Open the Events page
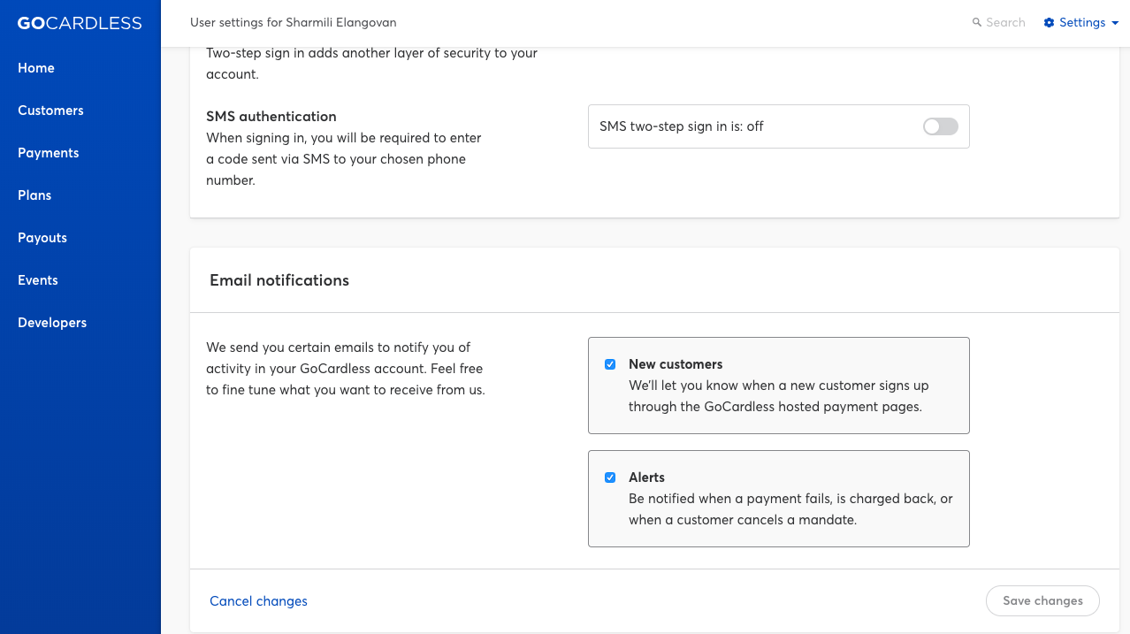 (x=38, y=280)
